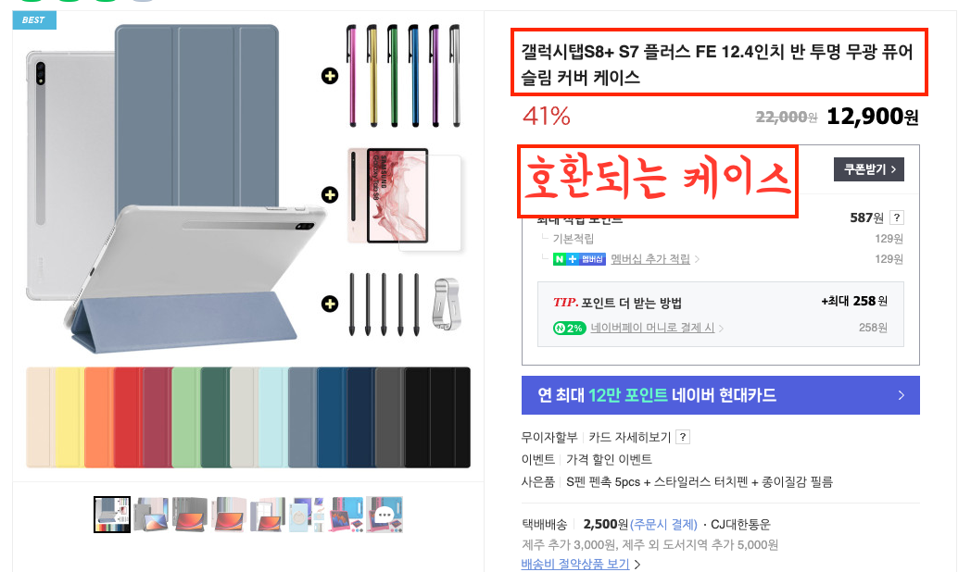Image resolution: width=971 pixels, height=572 pixels.
Task: Click the 쿠폰받기 button
Action: 869,169
